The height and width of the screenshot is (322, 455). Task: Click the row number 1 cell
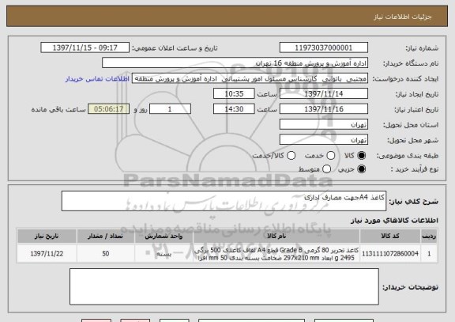pyautogui.click(x=429, y=254)
